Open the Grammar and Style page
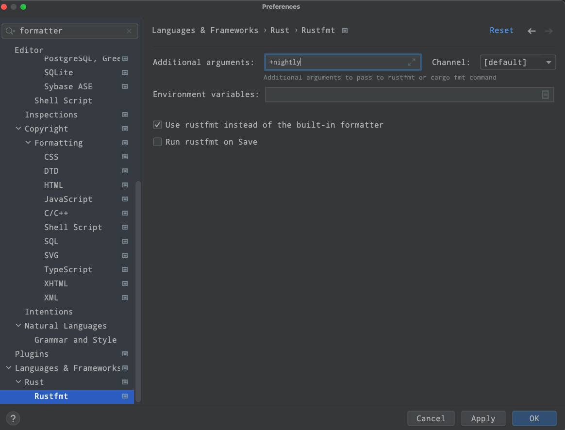Image resolution: width=565 pixels, height=430 pixels. coord(75,340)
